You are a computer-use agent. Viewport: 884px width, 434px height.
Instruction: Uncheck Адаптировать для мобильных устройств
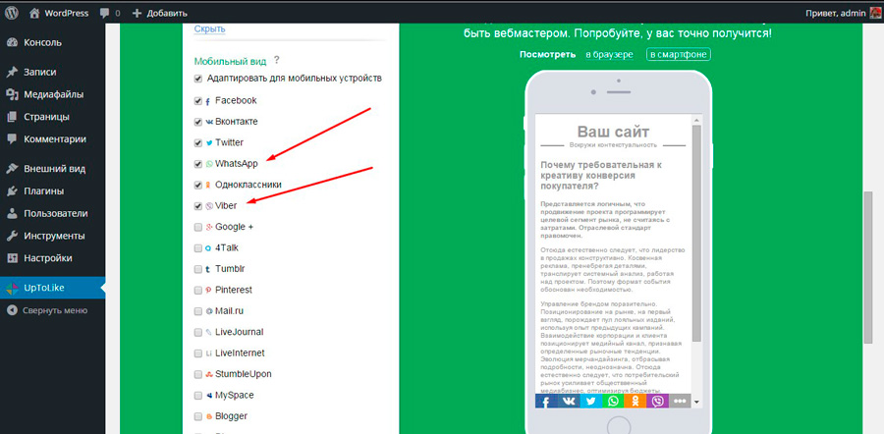[197, 79]
